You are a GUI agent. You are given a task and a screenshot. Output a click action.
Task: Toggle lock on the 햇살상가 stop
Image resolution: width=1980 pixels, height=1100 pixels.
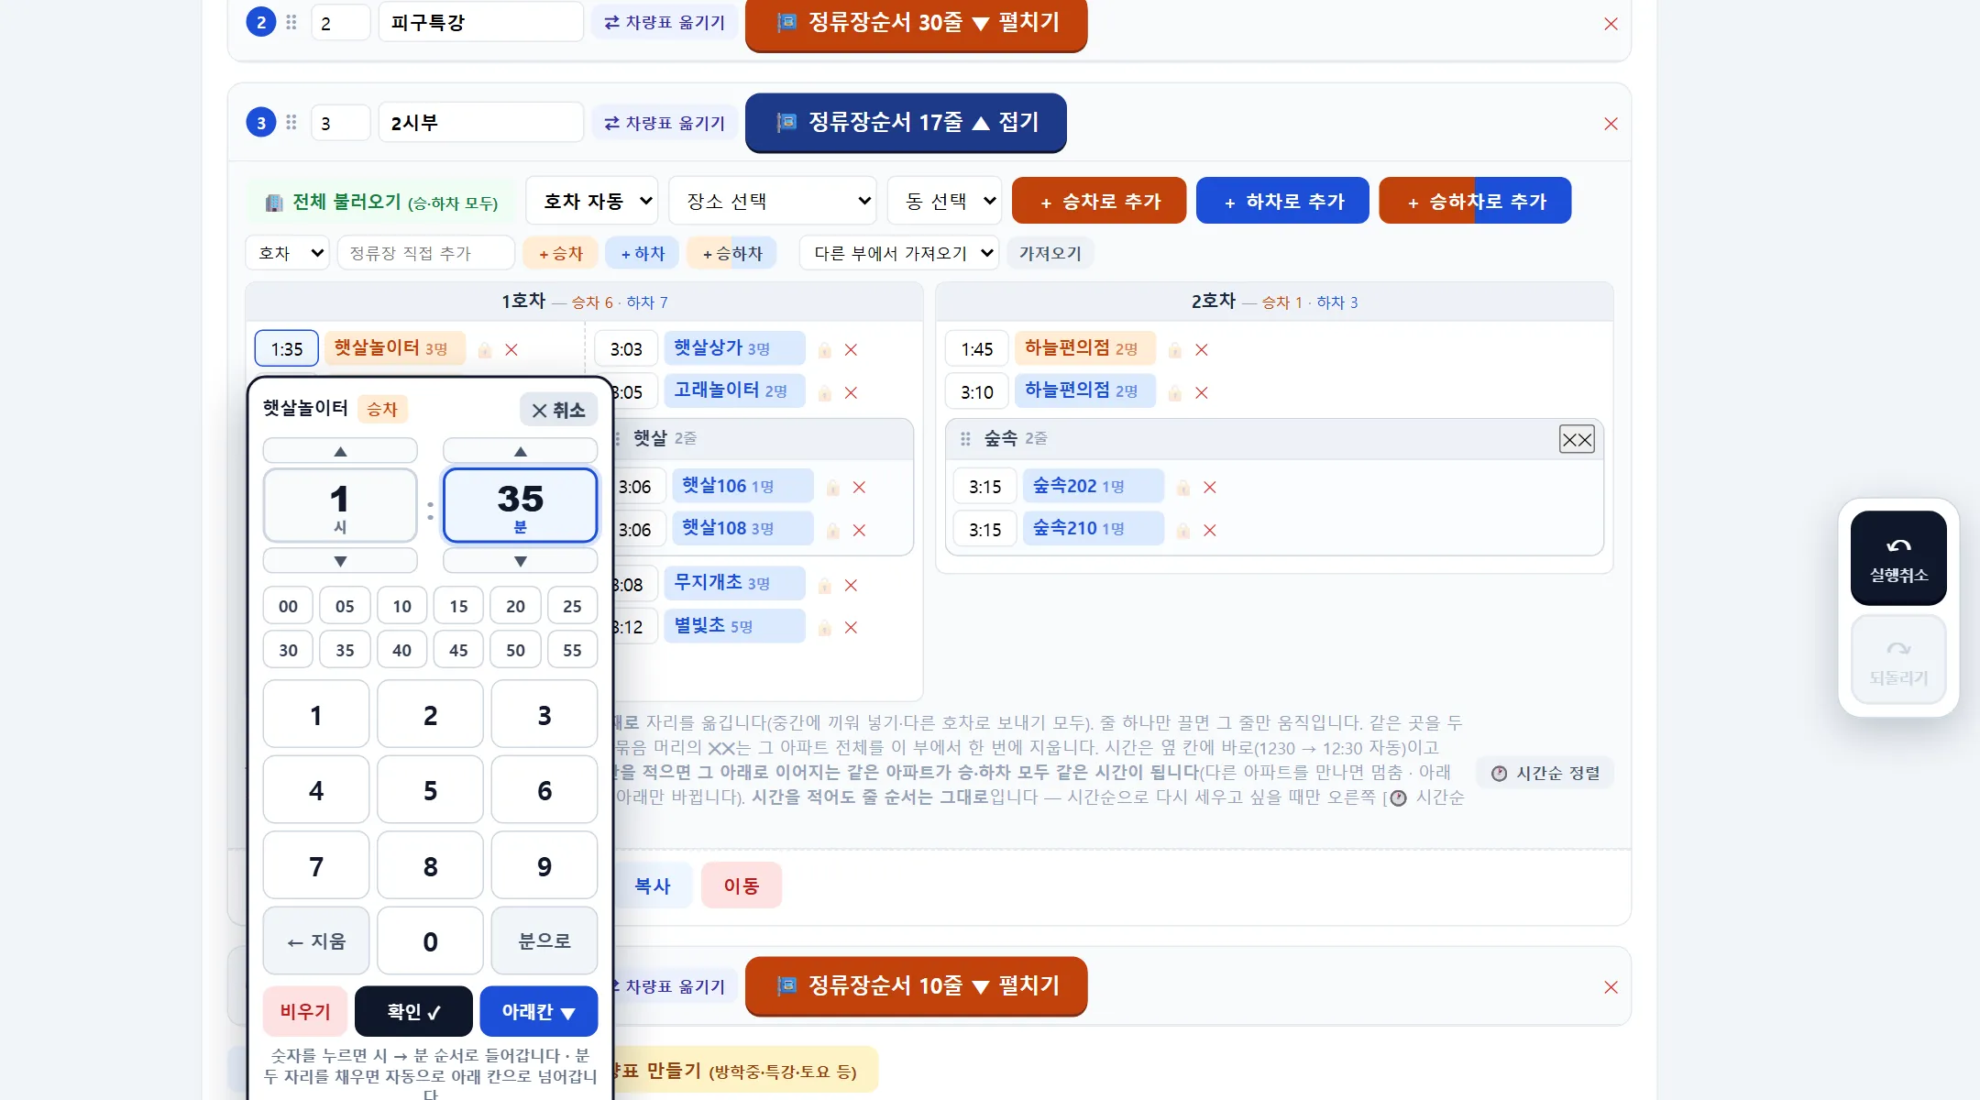(825, 349)
